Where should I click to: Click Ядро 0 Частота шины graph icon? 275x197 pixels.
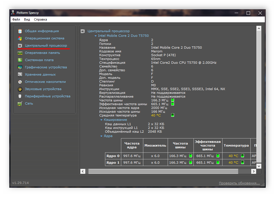(x=191, y=156)
